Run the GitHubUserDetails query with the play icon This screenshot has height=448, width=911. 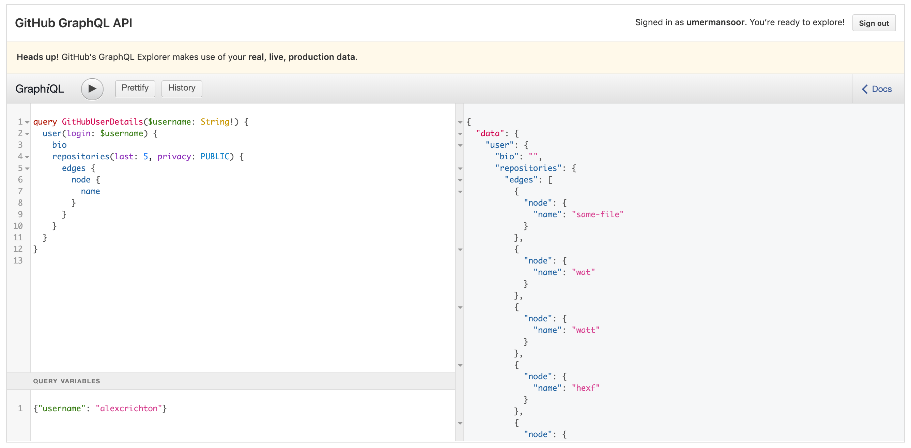(x=92, y=89)
